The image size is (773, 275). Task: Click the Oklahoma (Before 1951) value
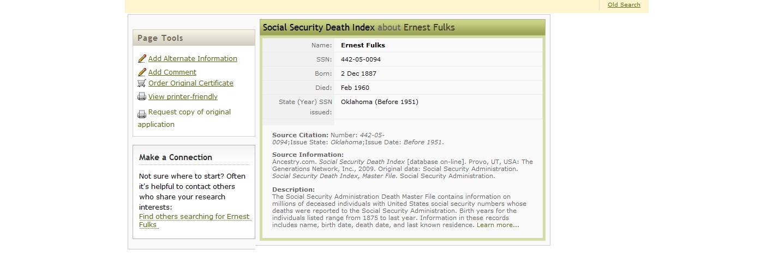379,102
